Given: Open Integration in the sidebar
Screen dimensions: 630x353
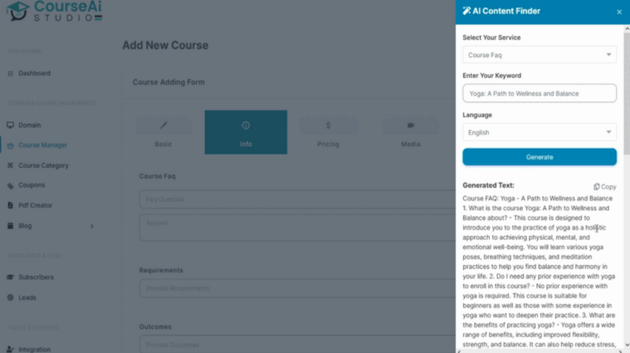Looking at the screenshot, I should coord(35,349).
